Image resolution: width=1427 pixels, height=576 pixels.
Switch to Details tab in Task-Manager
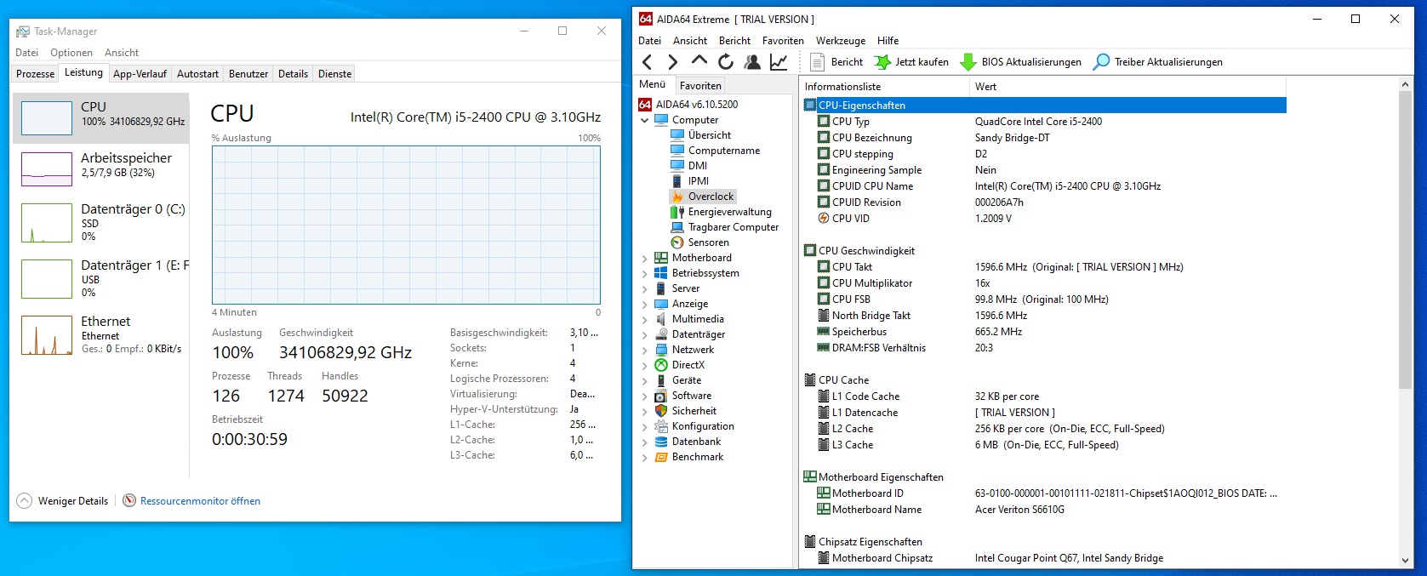(293, 74)
